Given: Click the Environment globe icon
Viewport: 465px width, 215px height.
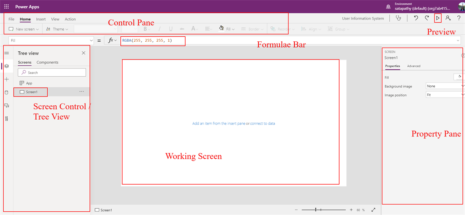Looking at the screenshot, I should [x=388, y=6].
